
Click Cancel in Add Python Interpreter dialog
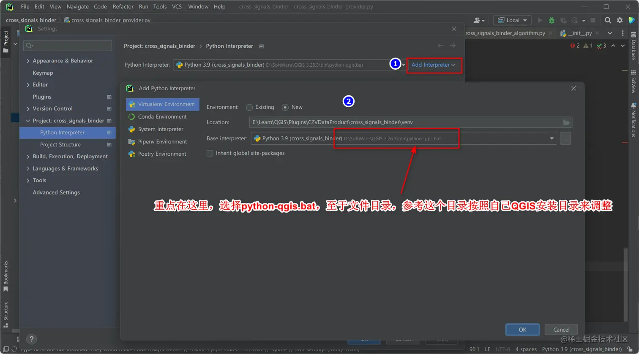click(x=561, y=330)
